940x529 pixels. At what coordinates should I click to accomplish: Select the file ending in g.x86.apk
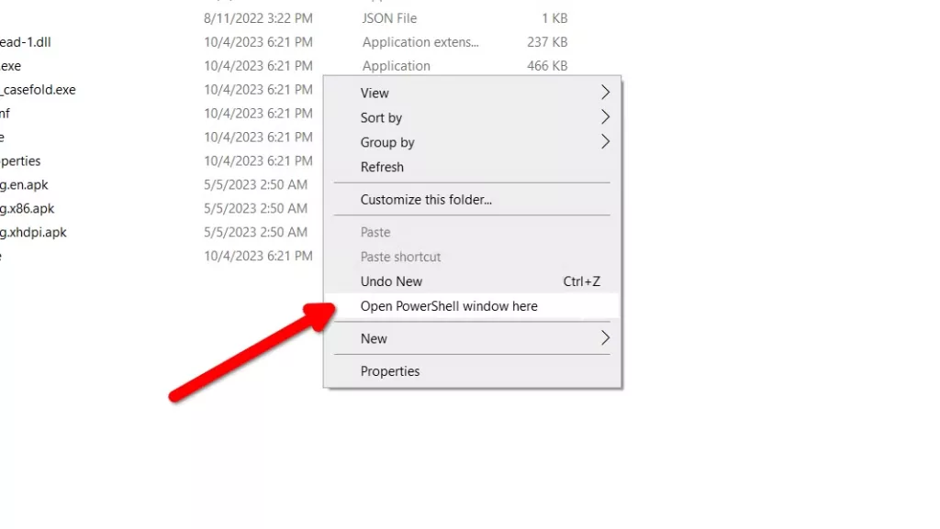pos(28,209)
